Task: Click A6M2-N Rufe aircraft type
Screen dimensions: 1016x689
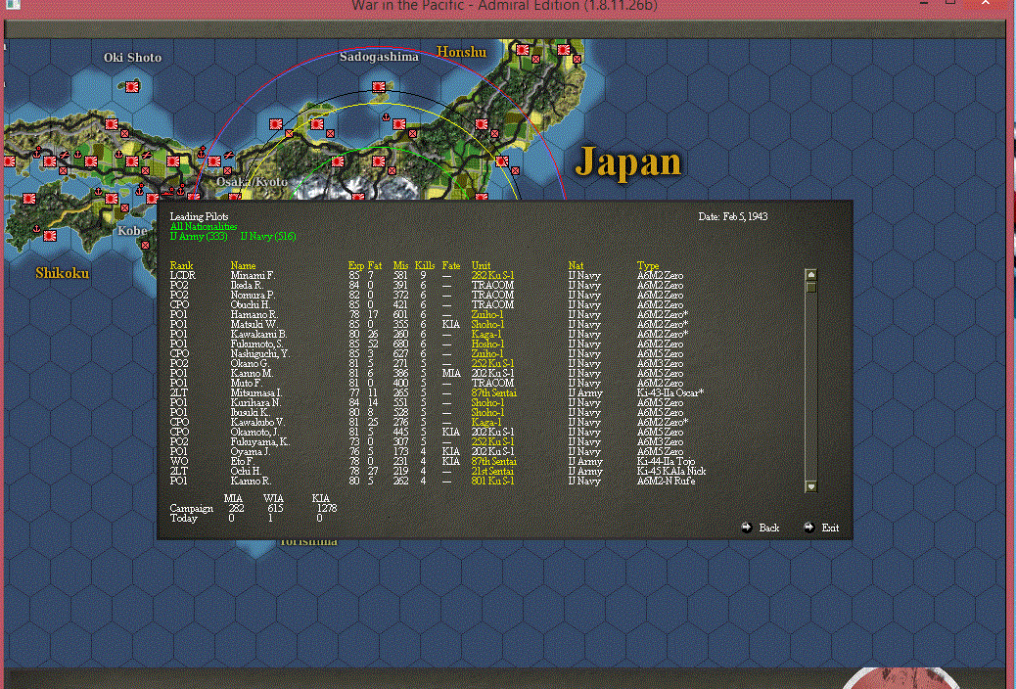Action: pyautogui.click(x=667, y=481)
